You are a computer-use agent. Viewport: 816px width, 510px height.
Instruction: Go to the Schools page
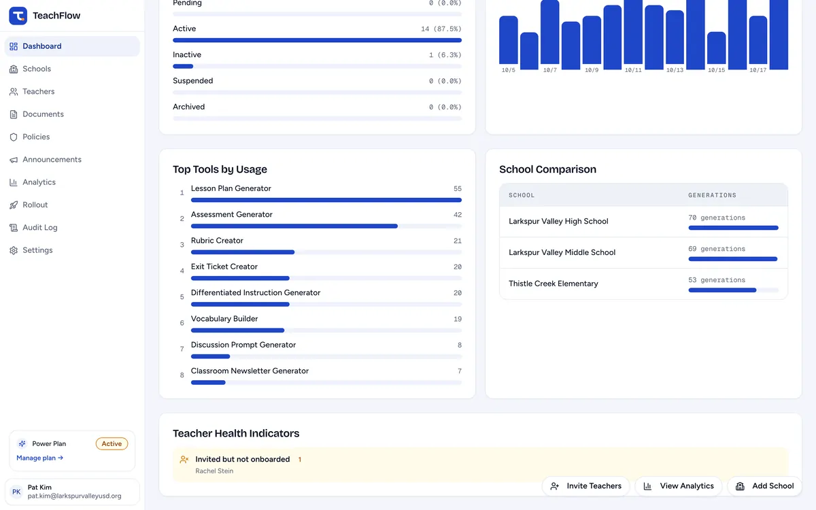click(72, 69)
